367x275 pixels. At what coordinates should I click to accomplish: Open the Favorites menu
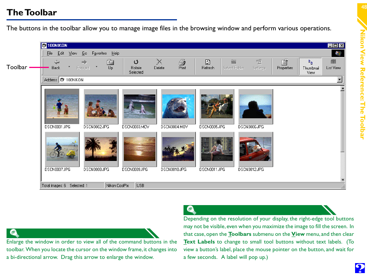tap(99, 53)
